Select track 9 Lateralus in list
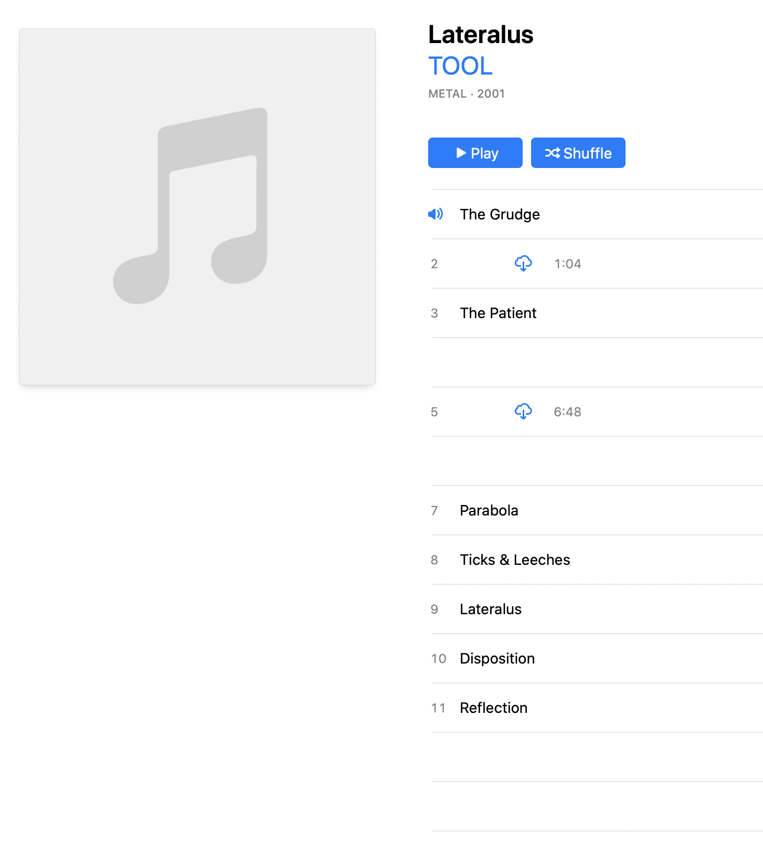Image resolution: width=763 pixels, height=841 pixels. (491, 609)
